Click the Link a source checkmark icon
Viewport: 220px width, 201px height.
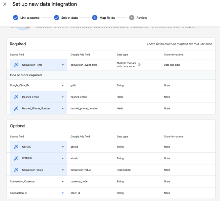tap(15, 18)
